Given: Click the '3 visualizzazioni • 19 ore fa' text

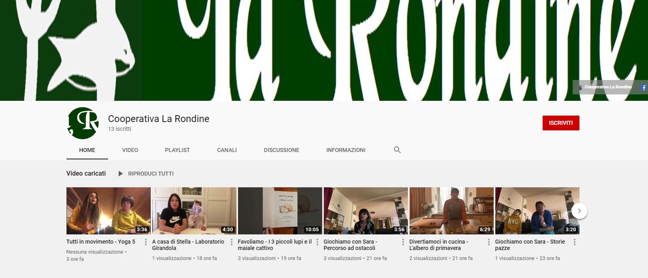Looking at the screenshot, I should [269, 258].
